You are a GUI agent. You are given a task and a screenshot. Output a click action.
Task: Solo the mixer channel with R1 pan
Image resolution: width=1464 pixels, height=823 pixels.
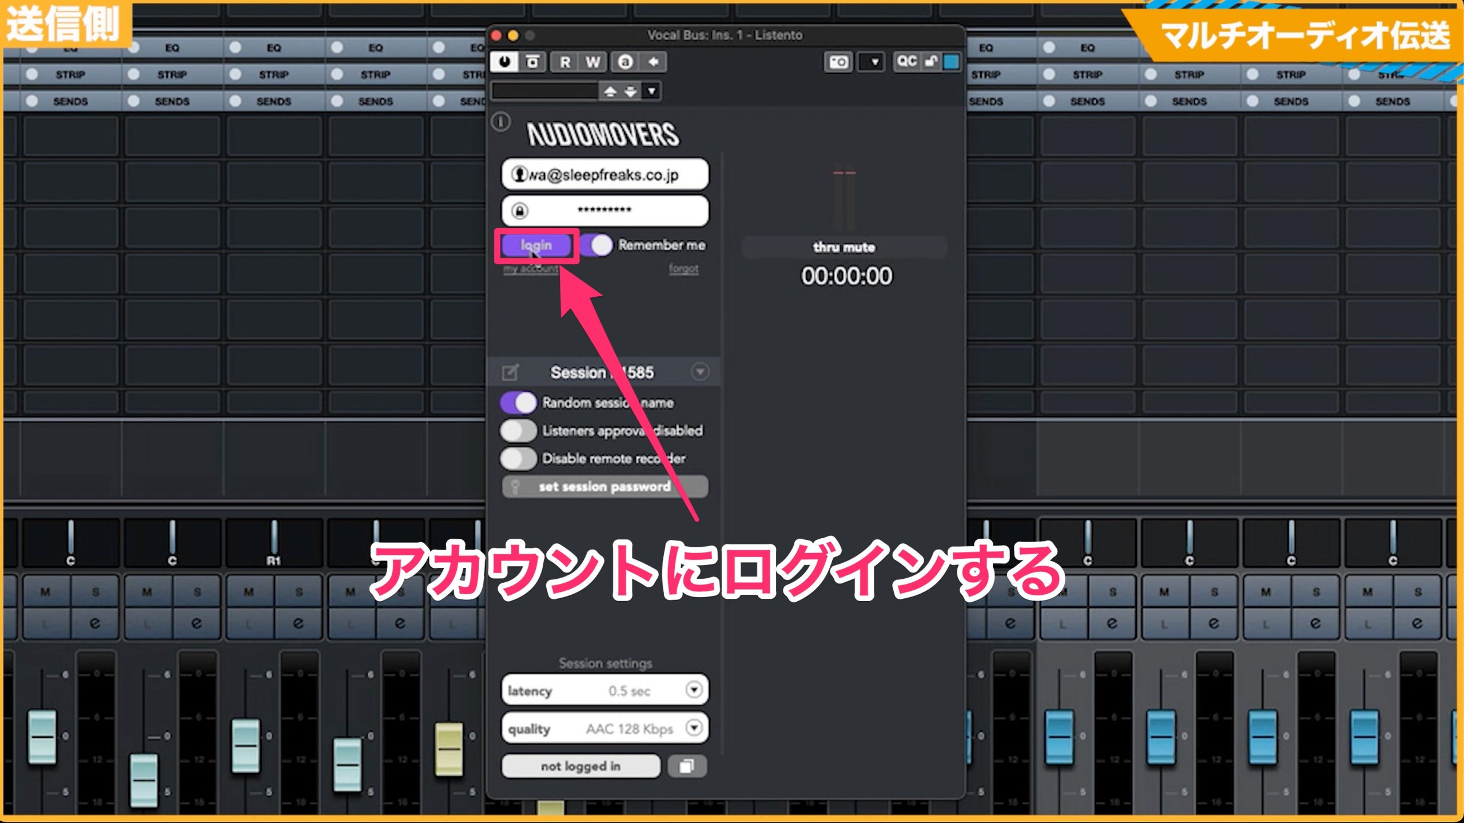[x=299, y=592]
